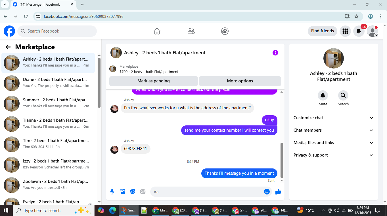387x216 pixels.
Task: Open the Home feed icon
Action: pyautogui.click(x=157, y=31)
